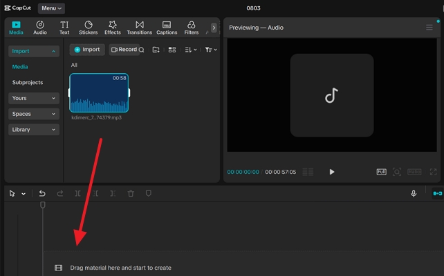Open the preview panel hamburger menu

click(429, 28)
